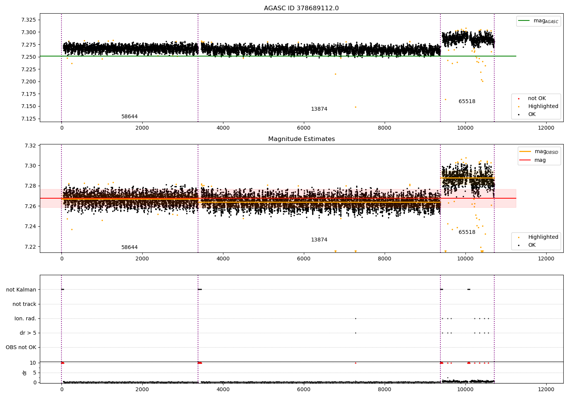The image size is (569, 398).
Task: Click the red 'mag' legend entry
Action: point(533,160)
